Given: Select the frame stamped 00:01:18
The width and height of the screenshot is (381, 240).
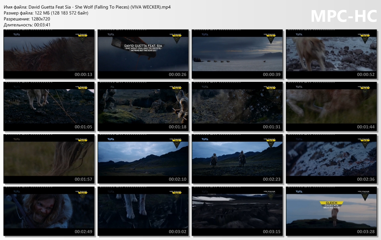Looking at the screenshot, I should coord(143,107).
